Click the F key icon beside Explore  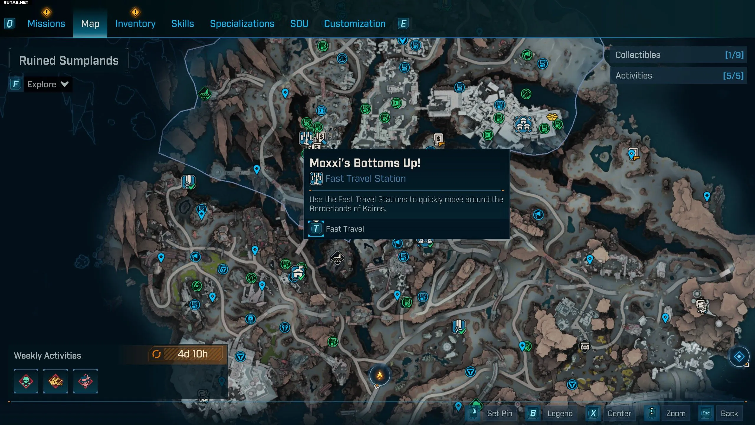(x=16, y=84)
